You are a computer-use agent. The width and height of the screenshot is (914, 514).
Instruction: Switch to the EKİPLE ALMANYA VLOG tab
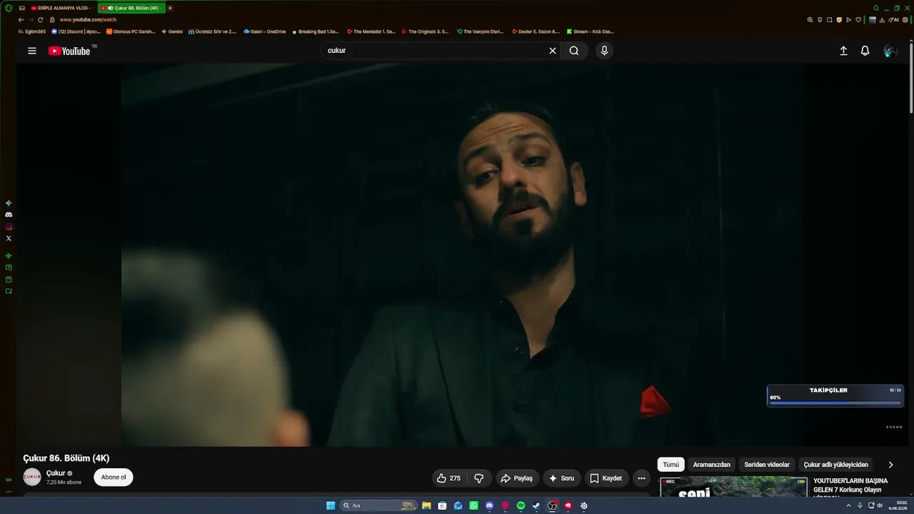61,8
